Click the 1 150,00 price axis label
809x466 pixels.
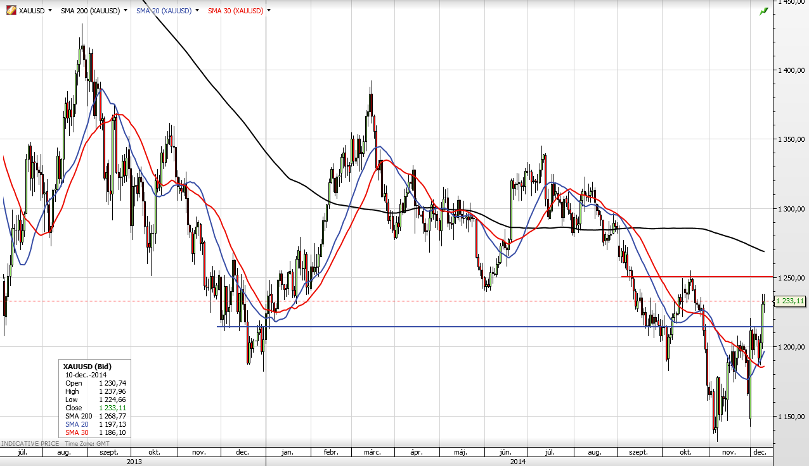tap(791, 417)
